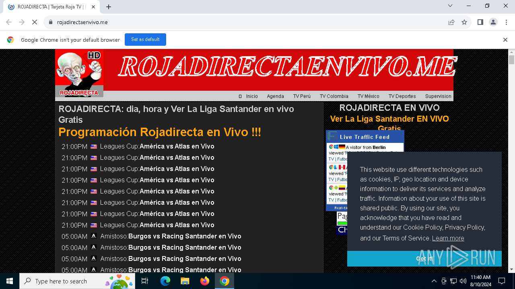Open the site information lock icon
Viewport: 515px width, 289px height.
(x=51, y=22)
